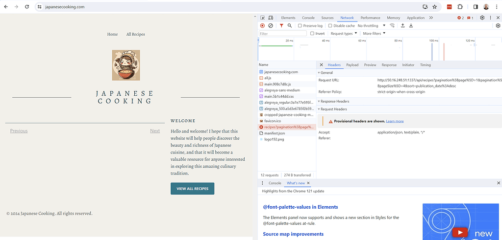This screenshot has height=240, width=502.
Task: Click the inspect element picker icon
Action: [263, 18]
